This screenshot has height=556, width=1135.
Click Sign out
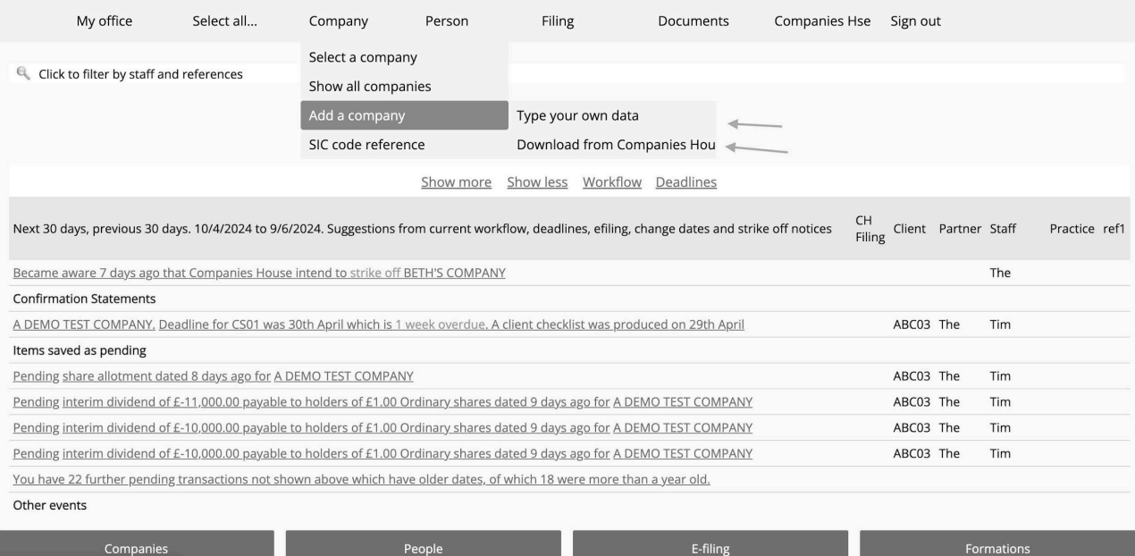(x=915, y=21)
